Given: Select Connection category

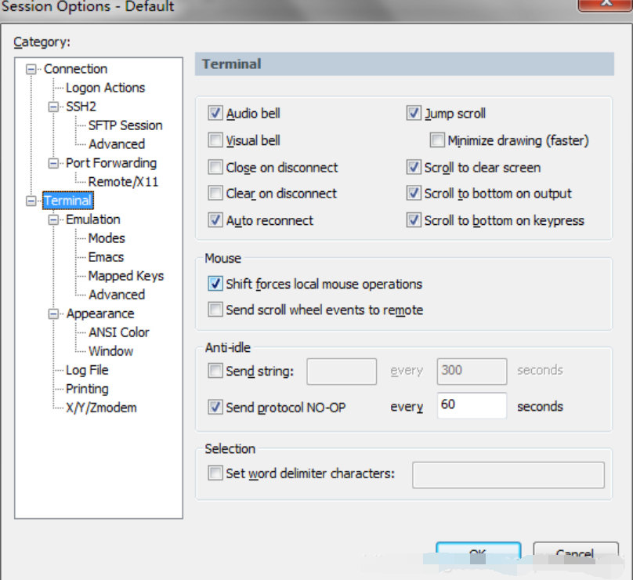Looking at the screenshot, I should (x=75, y=69).
